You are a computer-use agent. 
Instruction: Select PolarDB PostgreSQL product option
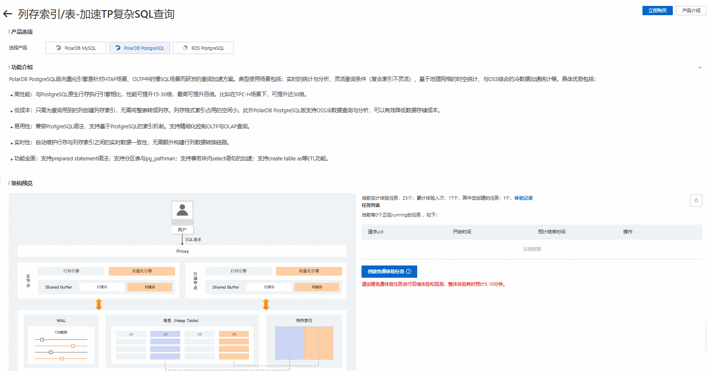[140, 48]
